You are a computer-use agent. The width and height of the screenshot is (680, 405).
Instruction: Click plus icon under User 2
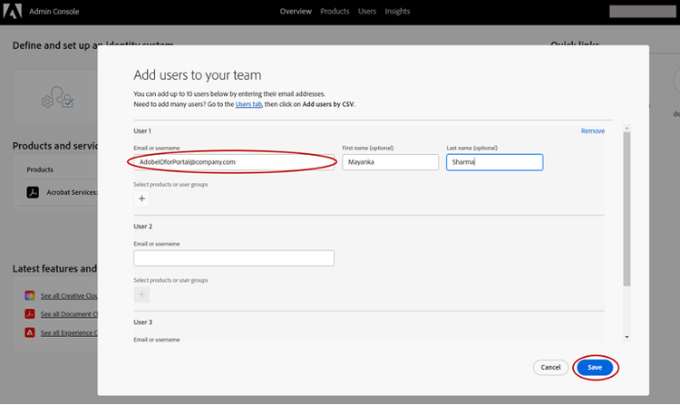[x=141, y=294]
